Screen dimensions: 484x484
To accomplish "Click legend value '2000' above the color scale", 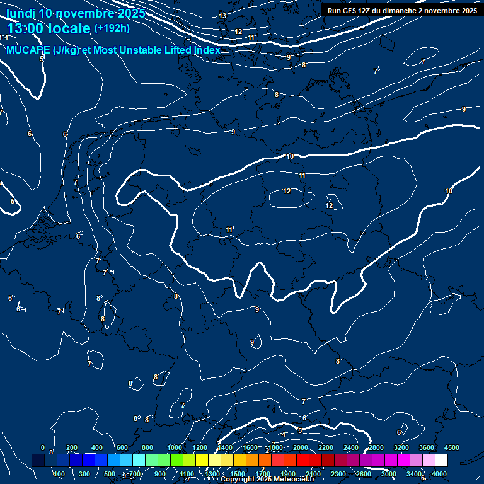I will [x=301, y=447].
